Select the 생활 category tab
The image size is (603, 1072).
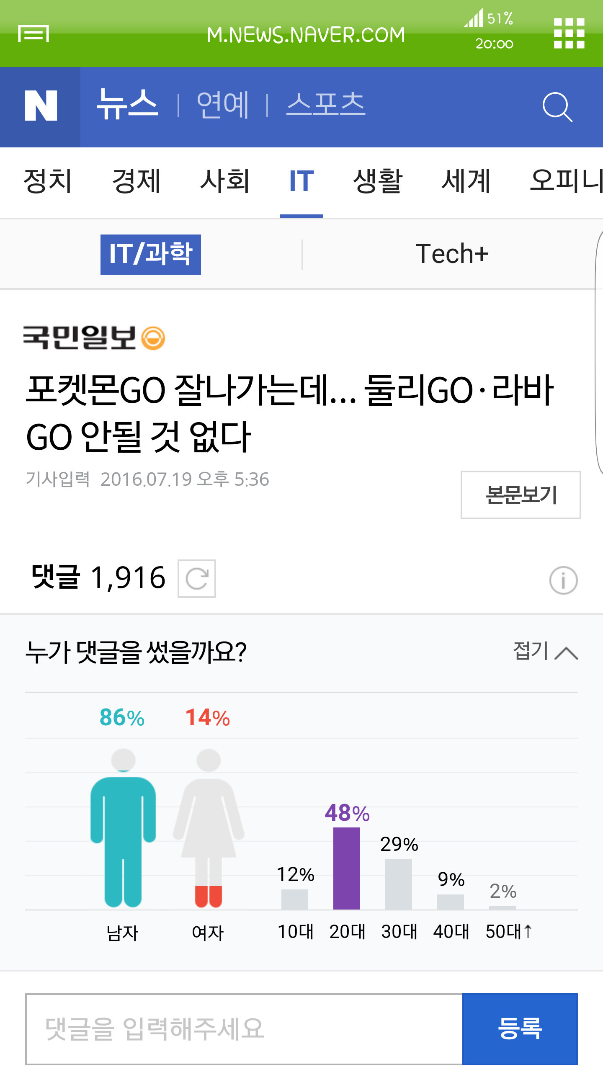tap(378, 181)
